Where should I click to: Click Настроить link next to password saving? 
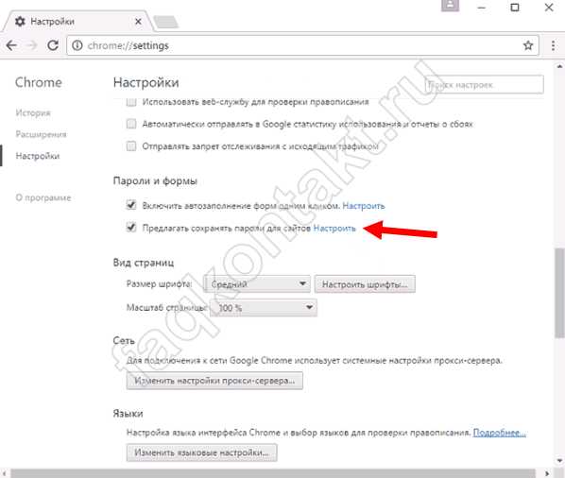tap(334, 228)
